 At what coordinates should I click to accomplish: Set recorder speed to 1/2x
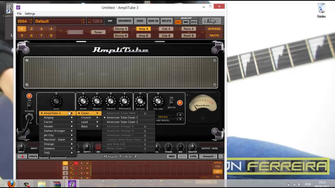(x=217, y=166)
